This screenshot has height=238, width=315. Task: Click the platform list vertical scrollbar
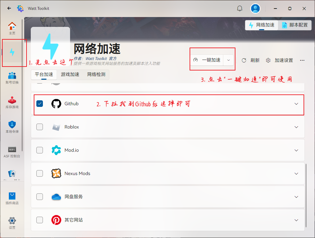tap(306, 195)
